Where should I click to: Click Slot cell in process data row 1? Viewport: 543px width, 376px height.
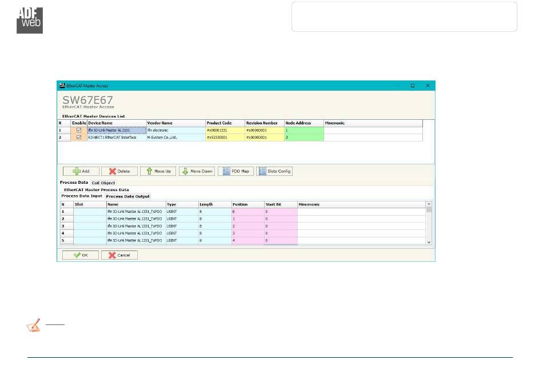(90, 212)
